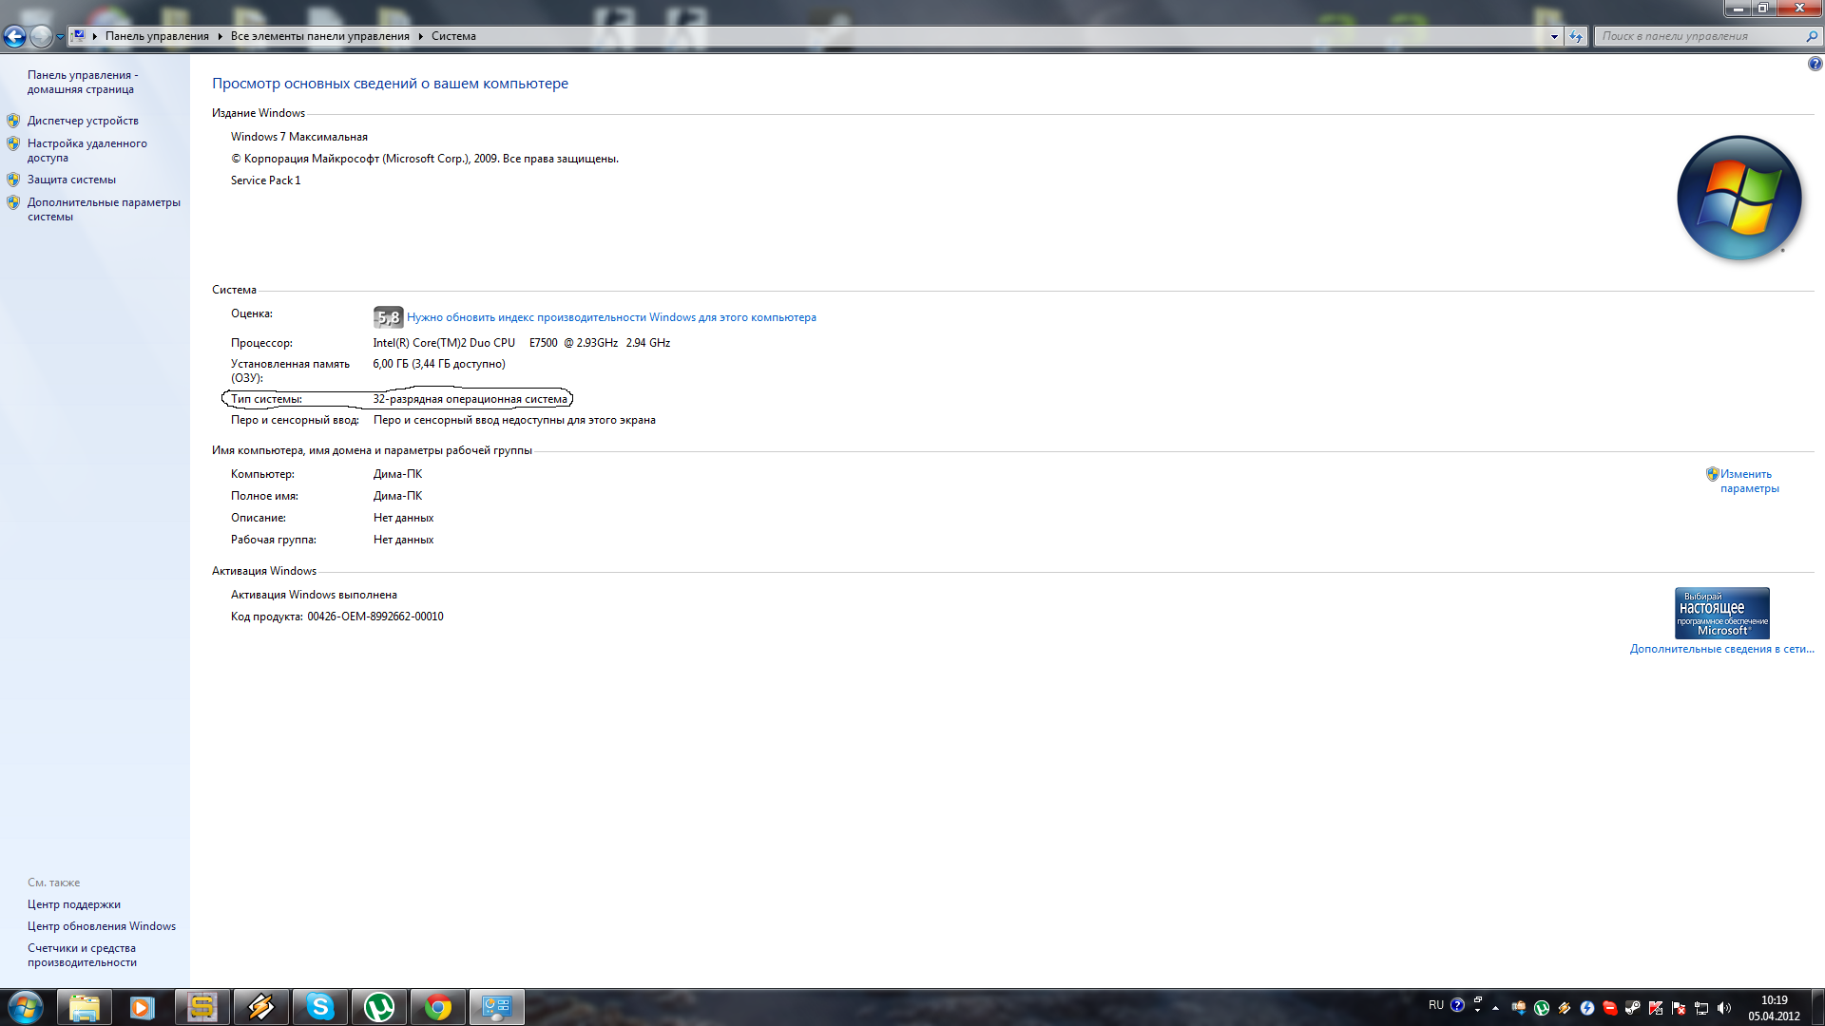This screenshot has width=1825, height=1026.
Task: Open uTorrent from the taskbar
Action: [x=379, y=1007]
